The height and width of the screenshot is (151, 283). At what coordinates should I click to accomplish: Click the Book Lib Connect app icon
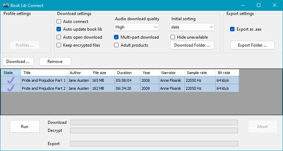tap(6, 6)
